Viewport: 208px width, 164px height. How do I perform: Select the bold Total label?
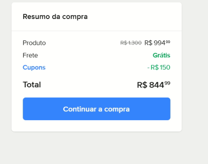click(32, 85)
